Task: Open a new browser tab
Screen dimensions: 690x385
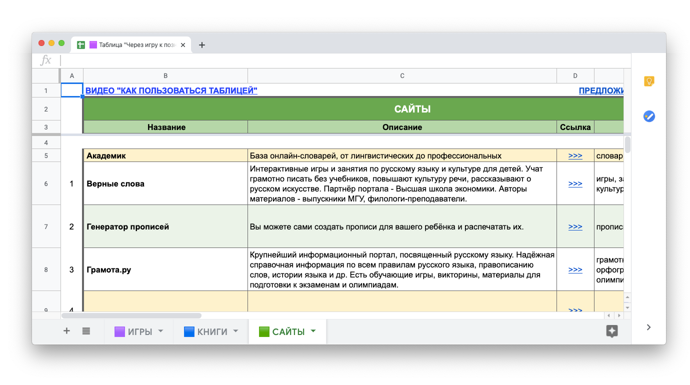Action: [202, 45]
